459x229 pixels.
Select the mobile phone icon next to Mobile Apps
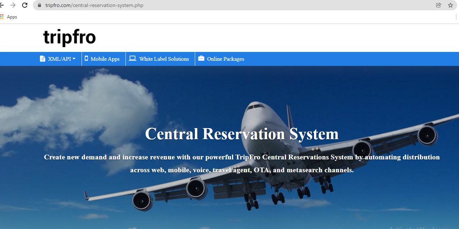tap(86, 59)
